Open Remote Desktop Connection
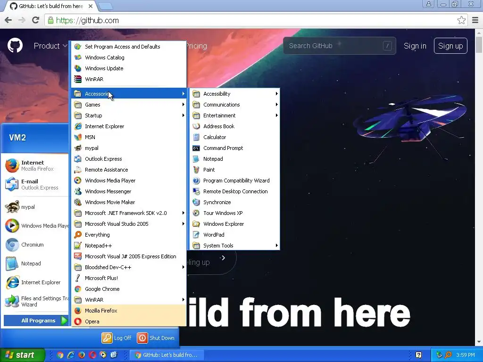Image resolution: width=483 pixels, height=362 pixels. 234,191
